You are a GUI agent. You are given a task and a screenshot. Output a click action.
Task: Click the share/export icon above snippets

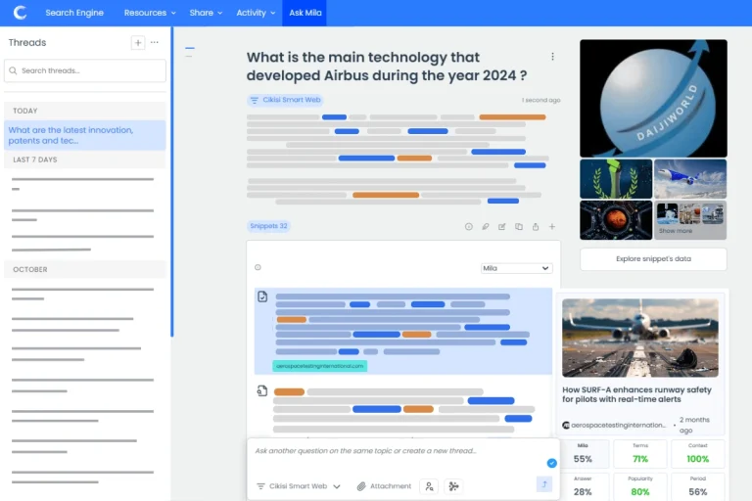(536, 226)
